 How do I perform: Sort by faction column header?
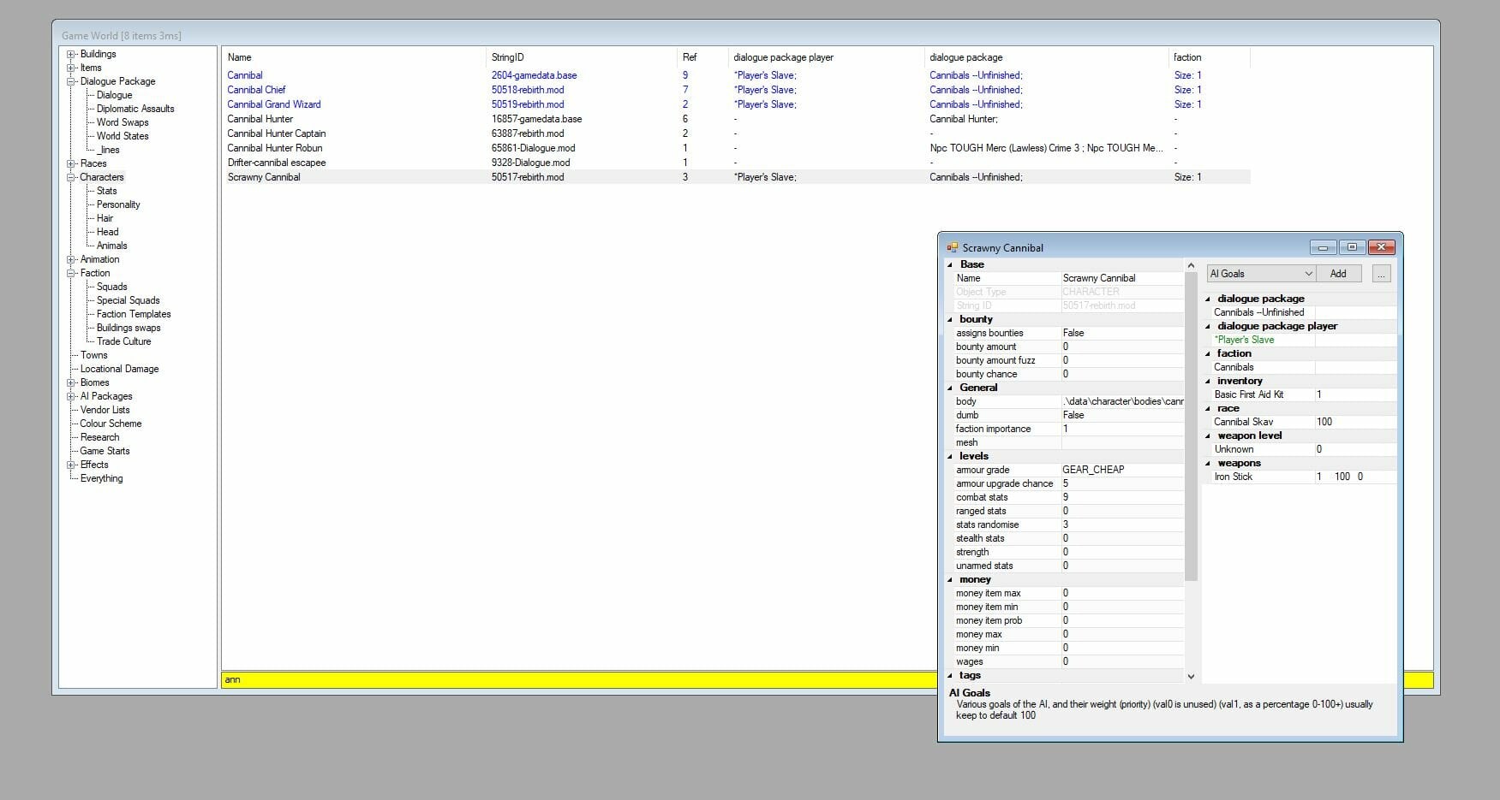1209,57
